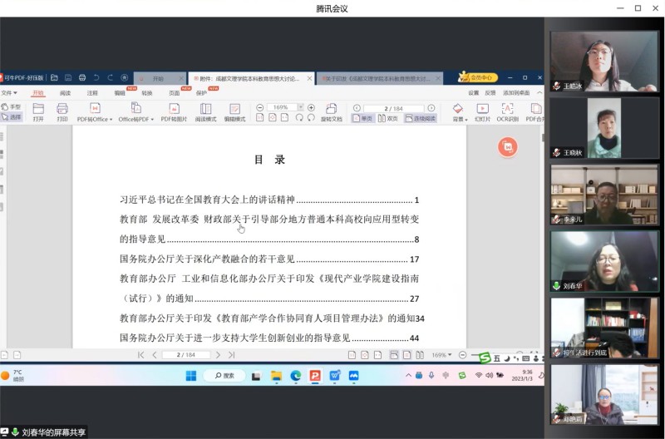Start 幻灯片 slideshow mode
The width and height of the screenshot is (665, 439).
482,109
